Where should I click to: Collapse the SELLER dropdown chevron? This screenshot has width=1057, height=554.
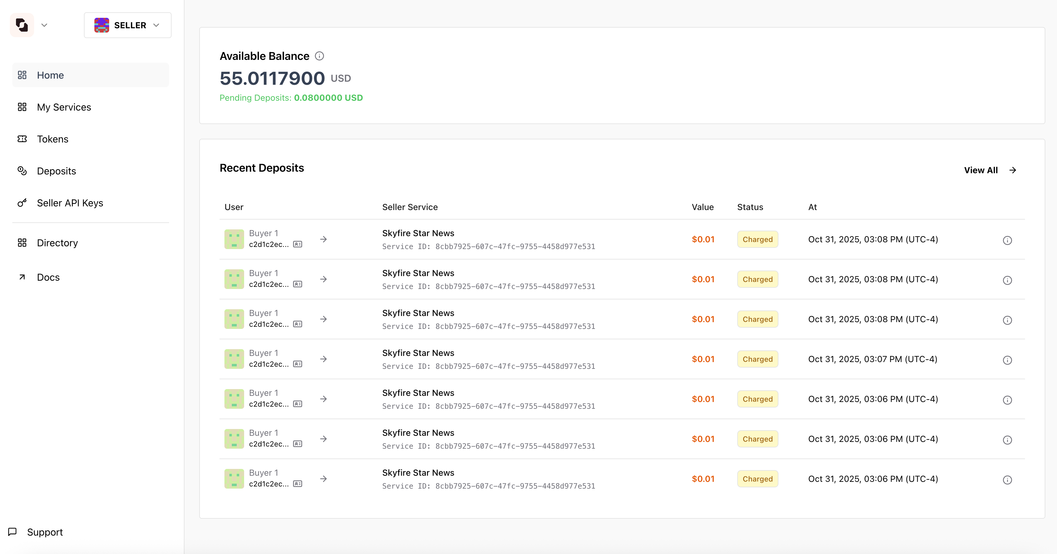[156, 25]
